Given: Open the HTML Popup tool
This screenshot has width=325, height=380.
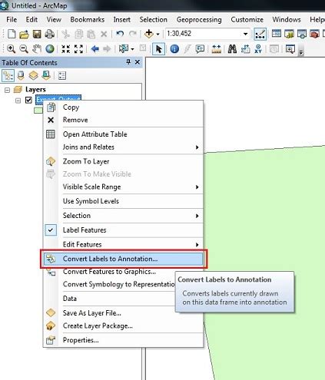Looking at the screenshot, I should 200,48.
